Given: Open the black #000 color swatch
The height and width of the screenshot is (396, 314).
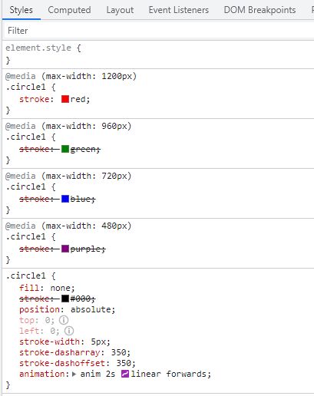Looking at the screenshot, I should pos(65,299).
